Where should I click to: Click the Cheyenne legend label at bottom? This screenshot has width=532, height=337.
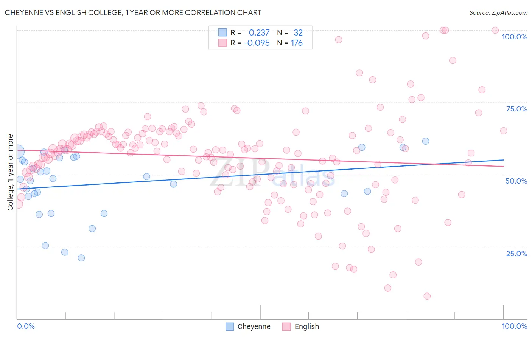[254, 326]
